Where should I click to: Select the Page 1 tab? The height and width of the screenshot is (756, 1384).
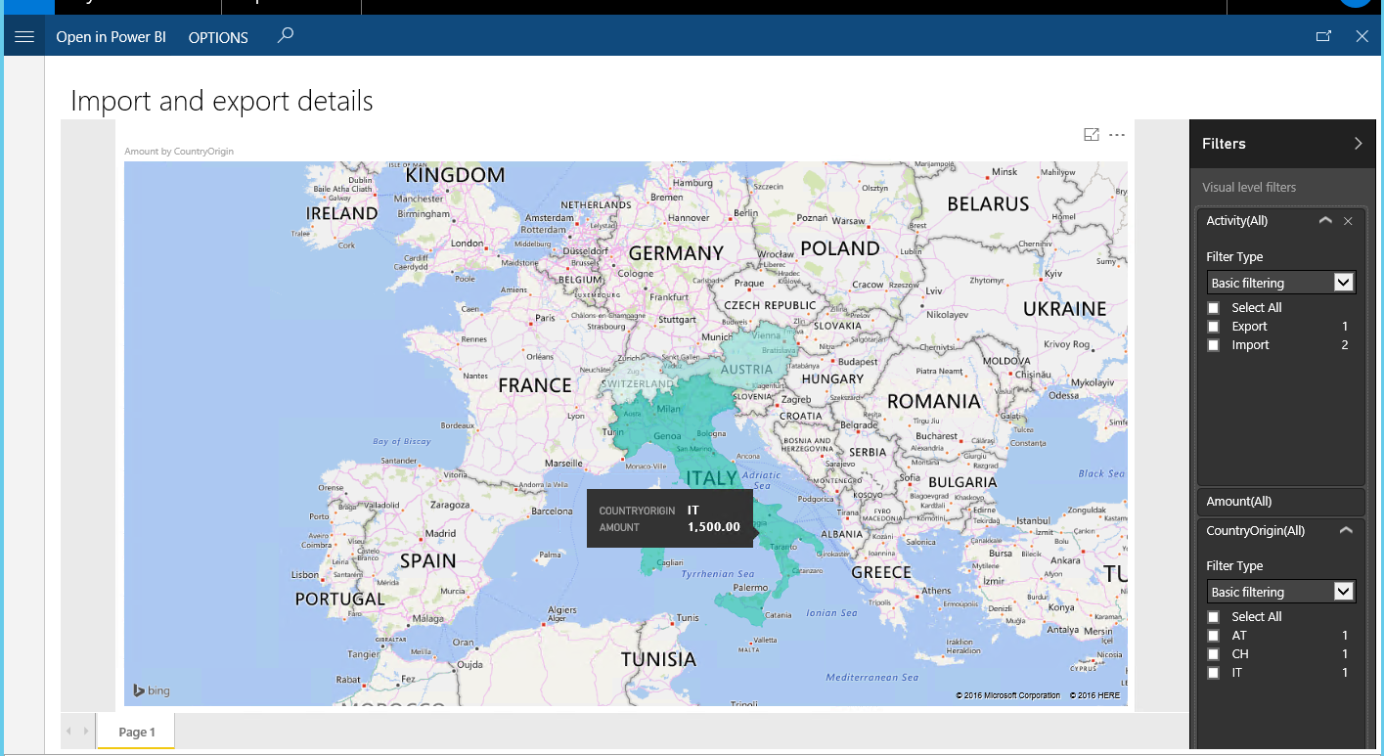pyautogui.click(x=136, y=732)
